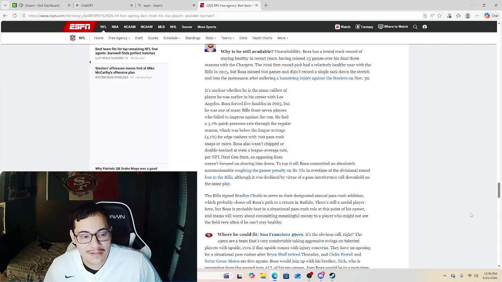Open the Steam taskbar icon
Screen dimensions: 502x282
coord(332,276)
